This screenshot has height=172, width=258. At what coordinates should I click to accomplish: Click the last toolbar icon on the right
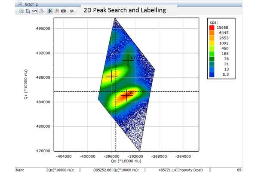click(73, 10)
